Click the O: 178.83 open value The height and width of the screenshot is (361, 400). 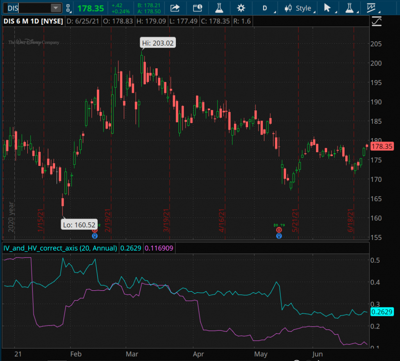(118, 21)
